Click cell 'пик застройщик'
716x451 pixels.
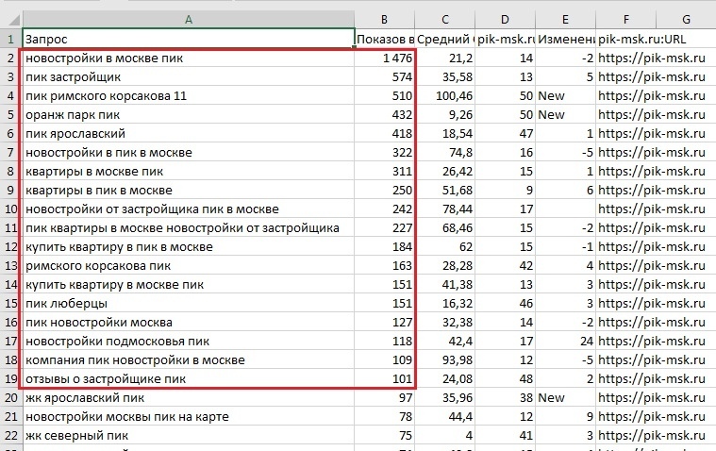click(x=189, y=76)
